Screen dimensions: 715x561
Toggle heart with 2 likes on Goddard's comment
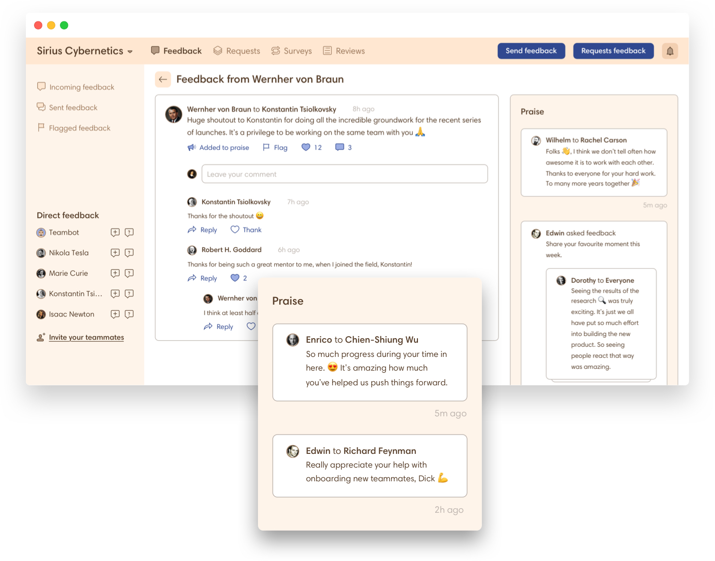coord(235,278)
